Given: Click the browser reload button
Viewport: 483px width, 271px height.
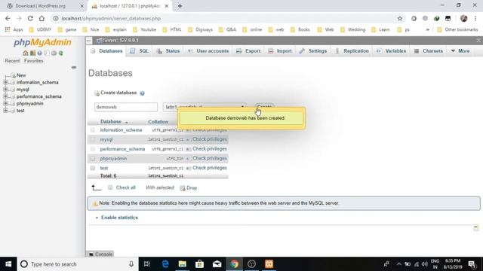Looking at the screenshot, I should click(30, 18).
